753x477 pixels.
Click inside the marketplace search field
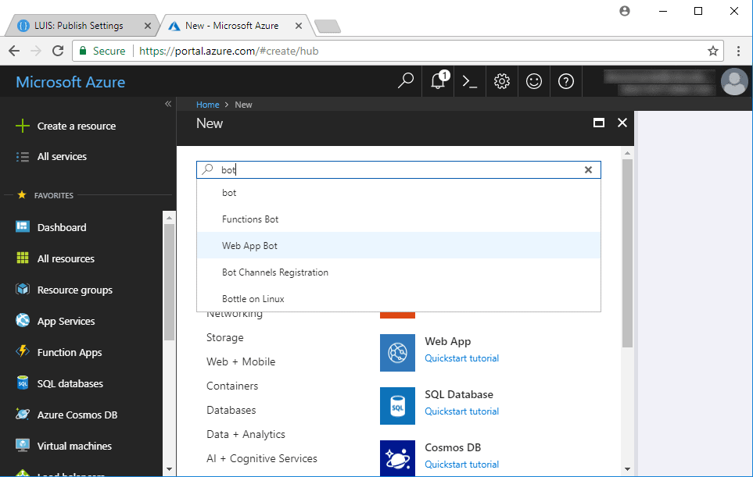(399, 169)
